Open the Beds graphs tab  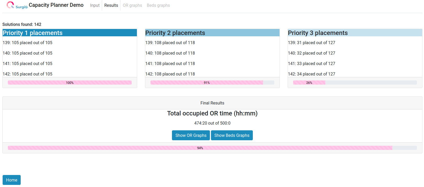click(x=158, y=5)
